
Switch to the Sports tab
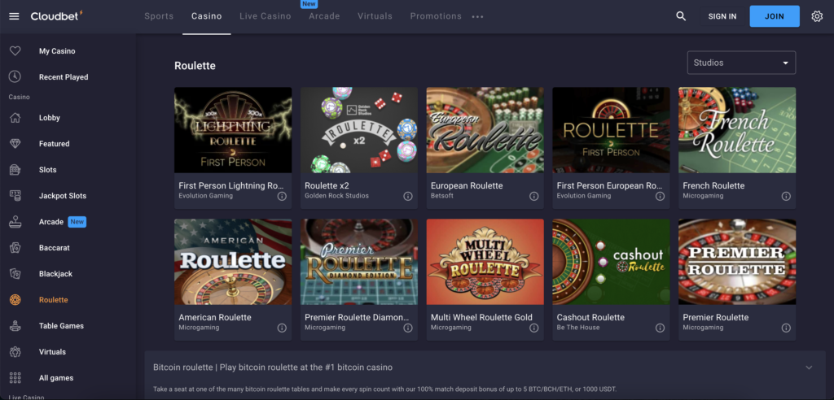159,16
